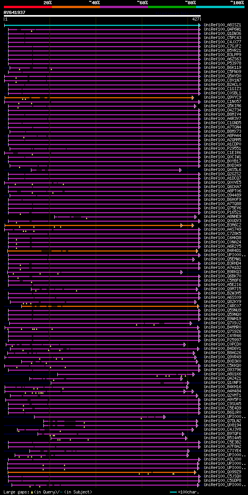Click the label UniRef100_A4H484

(222, 391)
